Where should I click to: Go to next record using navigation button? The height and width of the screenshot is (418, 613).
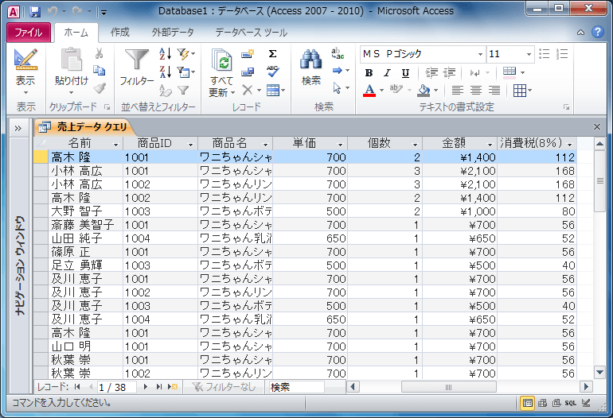tap(145, 387)
